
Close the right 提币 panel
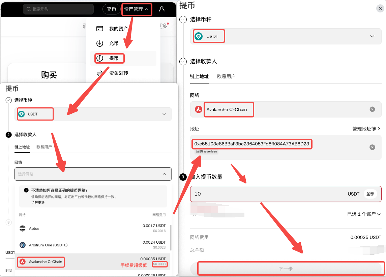pyautogui.click(x=380, y=8)
